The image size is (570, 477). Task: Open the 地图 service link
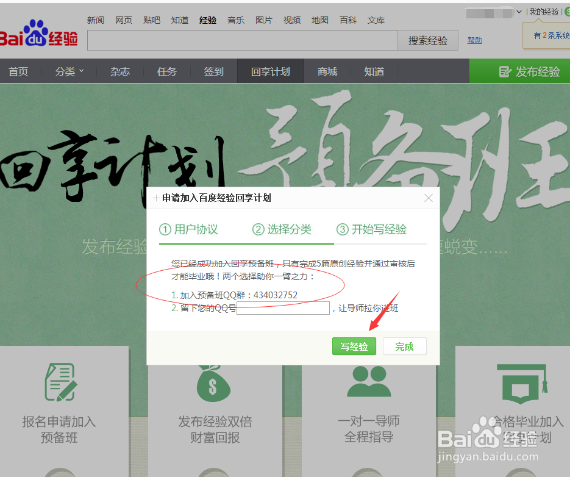coord(319,20)
